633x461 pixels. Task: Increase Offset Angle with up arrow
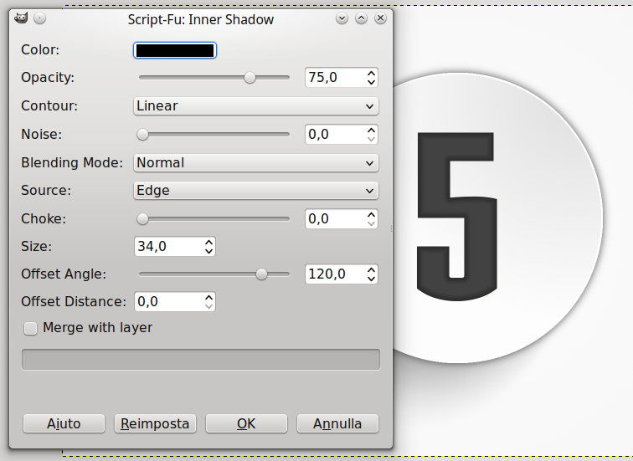pyautogui.click(x=372, y=269)
